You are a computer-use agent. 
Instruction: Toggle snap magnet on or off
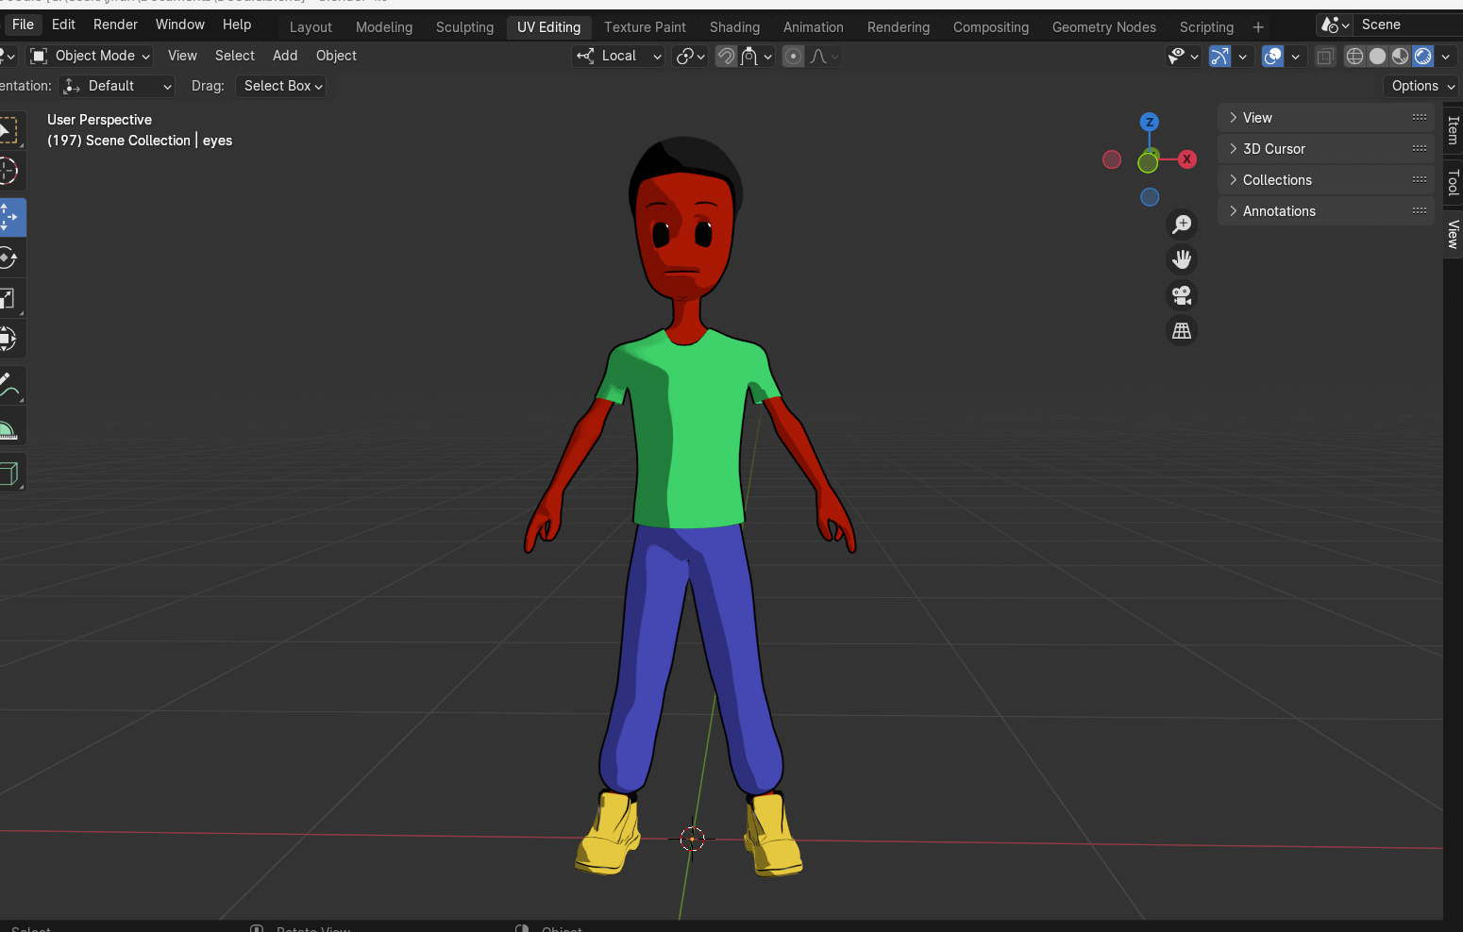[x=726, y=56]
